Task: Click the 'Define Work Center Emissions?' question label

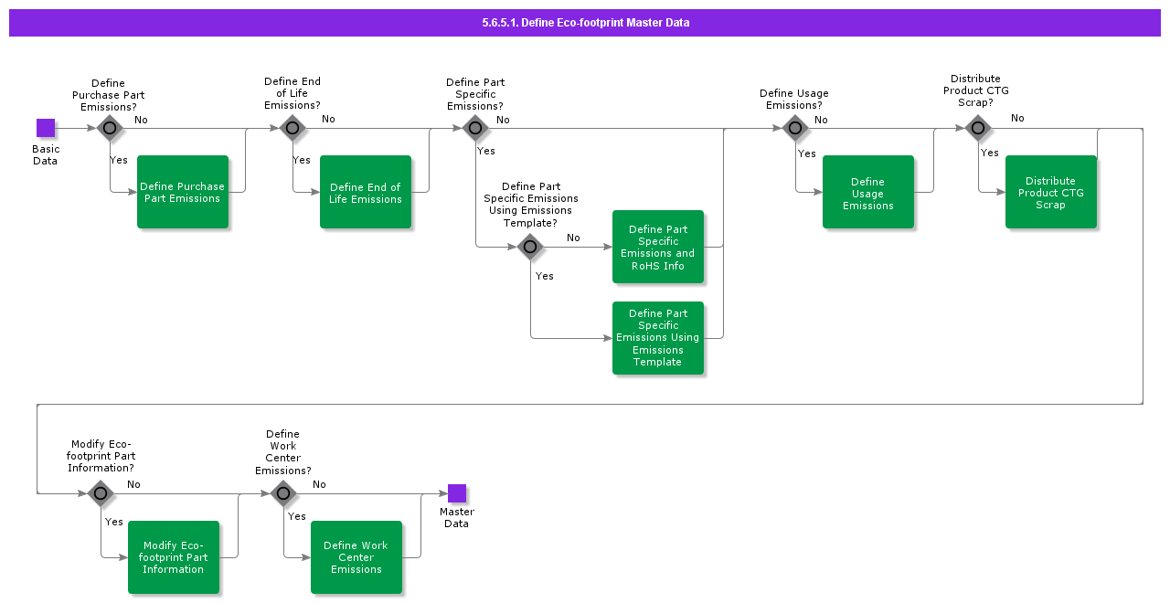Action: [x=283, y=452]
